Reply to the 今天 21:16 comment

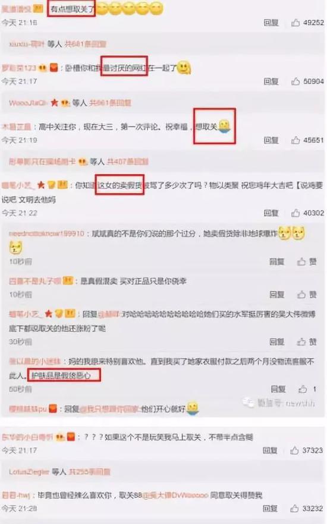coord(271,23)
